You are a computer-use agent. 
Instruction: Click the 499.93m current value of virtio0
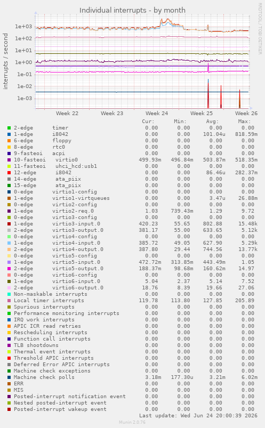click(x=150, y=160)
